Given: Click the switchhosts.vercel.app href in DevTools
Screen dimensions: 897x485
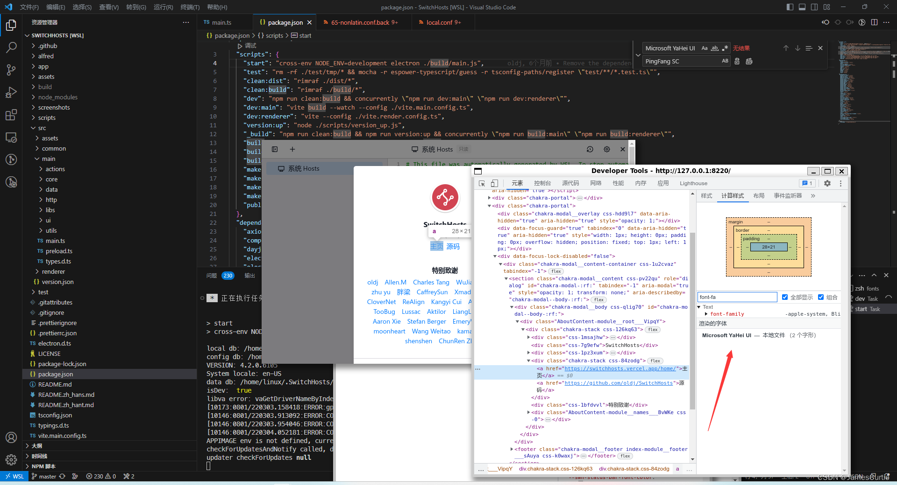Looking at the screenshot, I should [620, 368].
